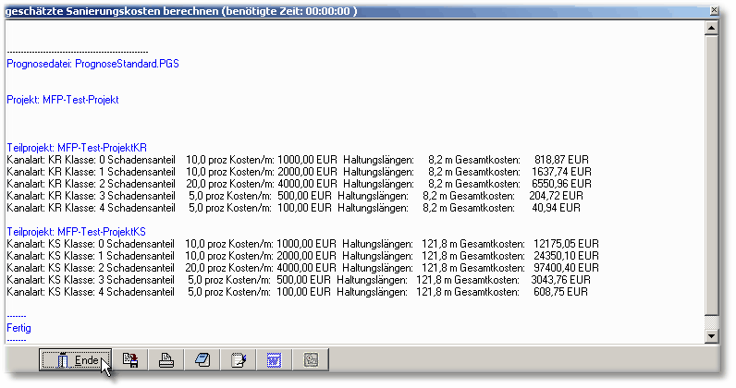736x388 pixels.
Task: Click the Ende button
Action: pyautogui.click(x=75, y=360)
